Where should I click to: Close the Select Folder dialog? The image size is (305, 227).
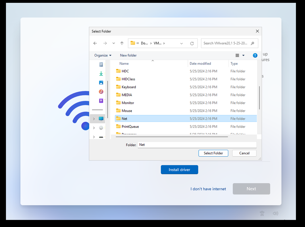click(x=257, y=31)
